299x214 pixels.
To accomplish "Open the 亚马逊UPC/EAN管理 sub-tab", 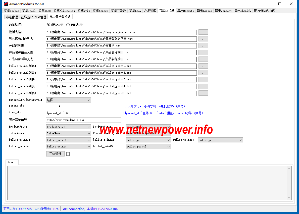I will 34,17.
